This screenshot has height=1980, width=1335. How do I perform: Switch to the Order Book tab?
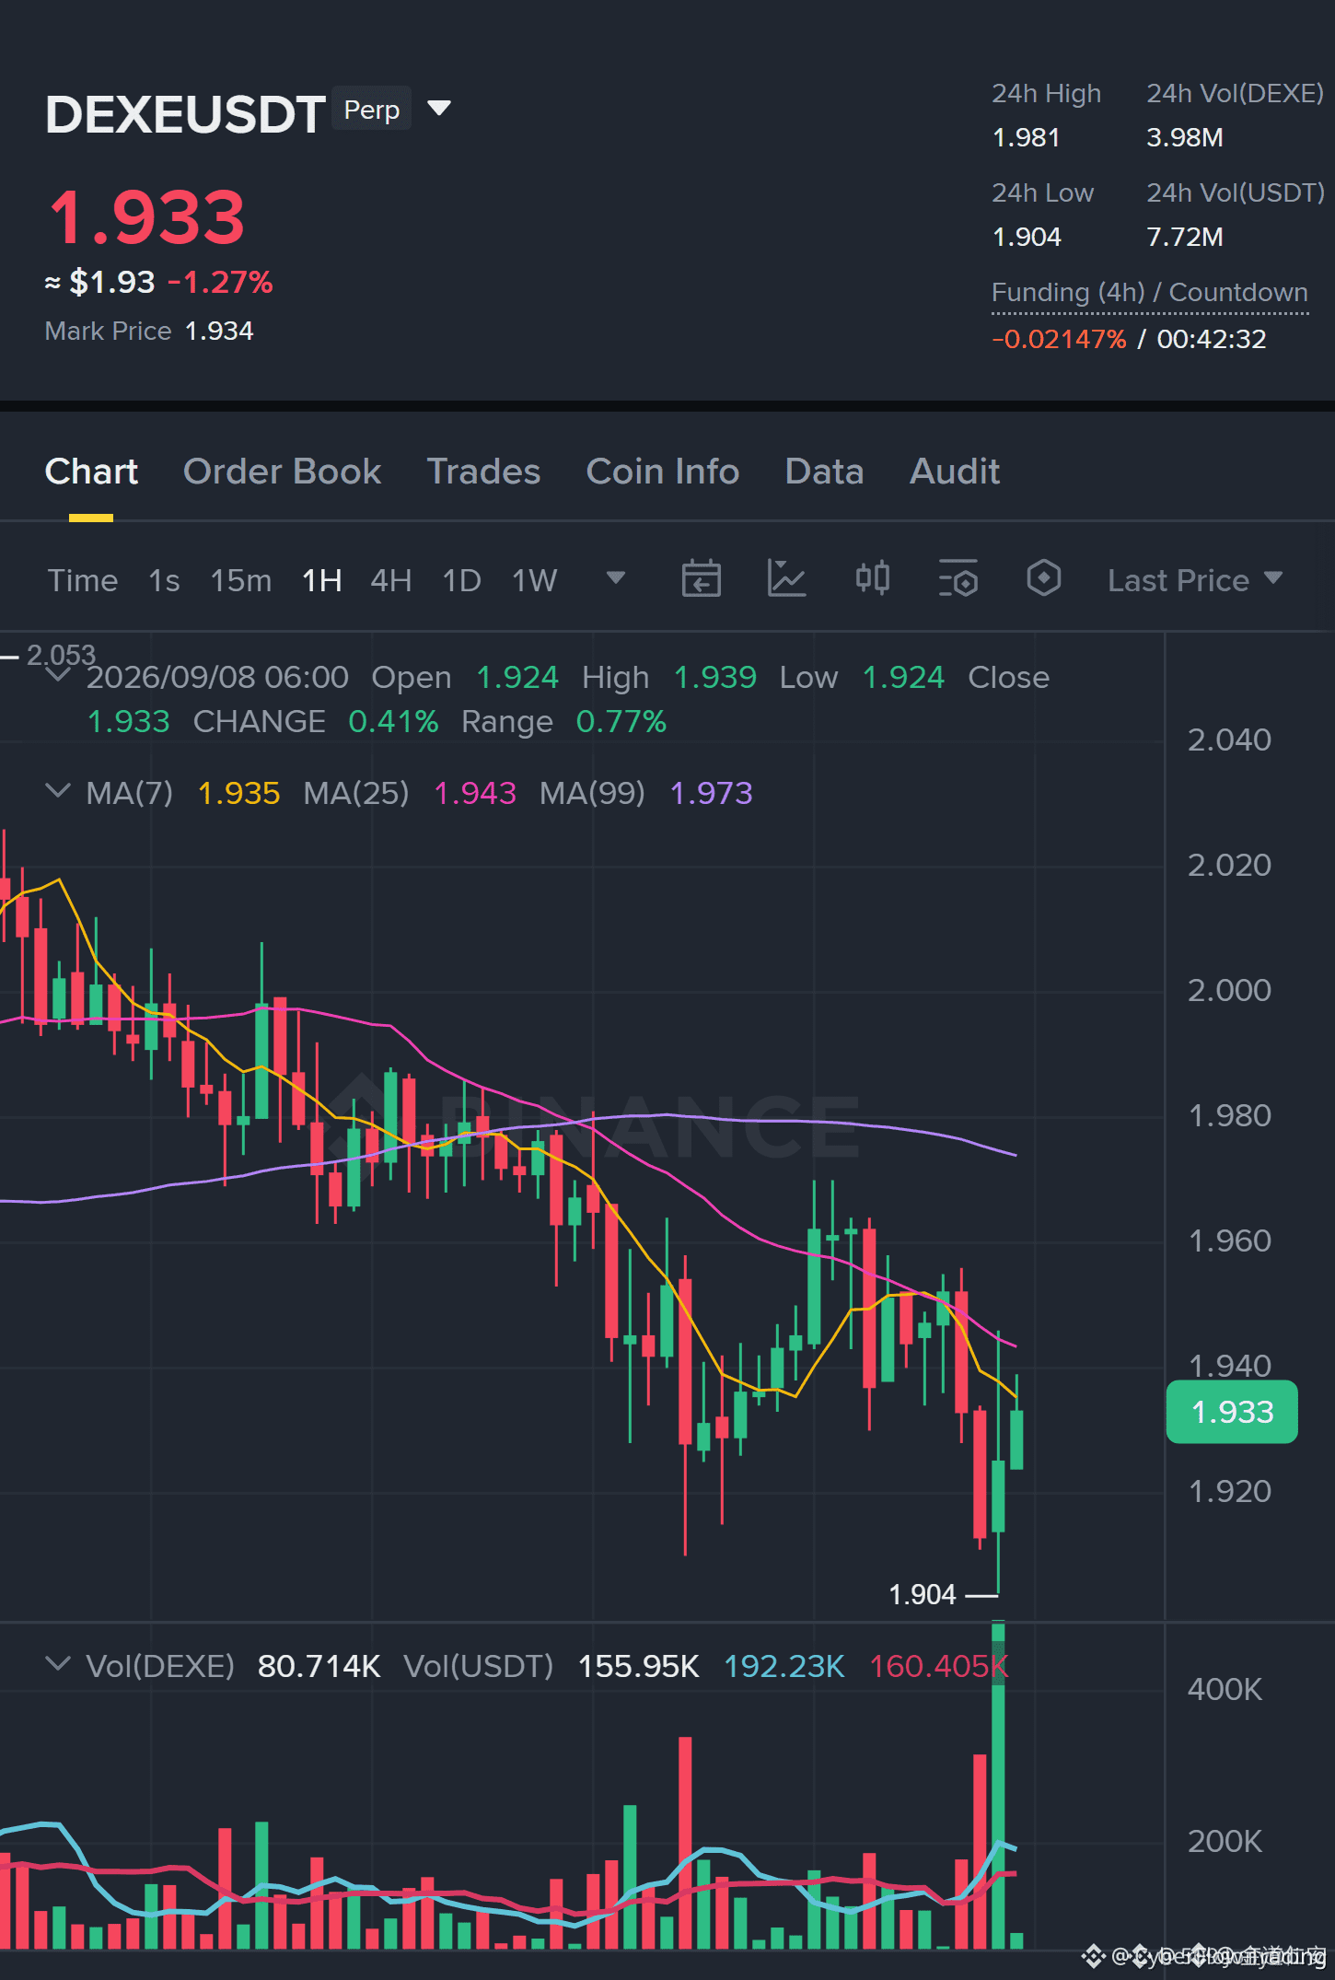[282, 472]
